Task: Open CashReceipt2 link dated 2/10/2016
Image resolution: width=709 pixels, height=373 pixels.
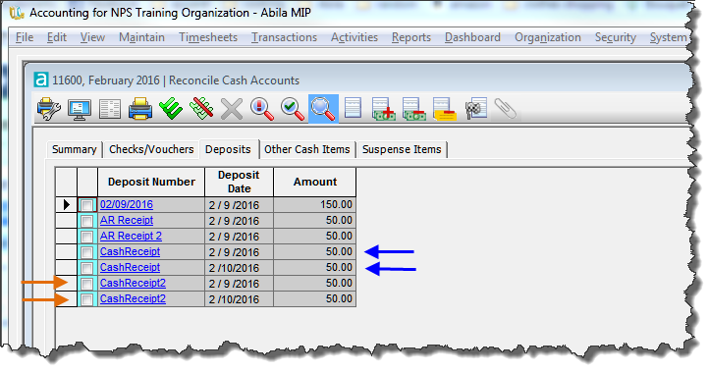Action: [x=133, y=298]
